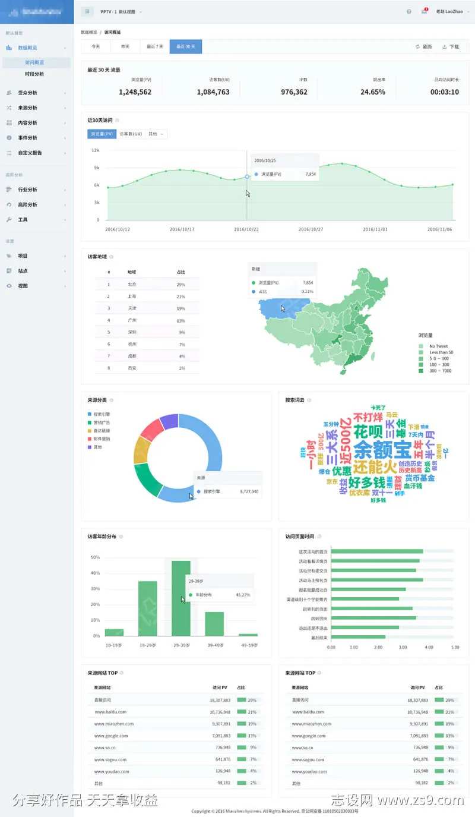Click the info icon next to 搜索词云
The image size is (475, 817).
(309, 400)
